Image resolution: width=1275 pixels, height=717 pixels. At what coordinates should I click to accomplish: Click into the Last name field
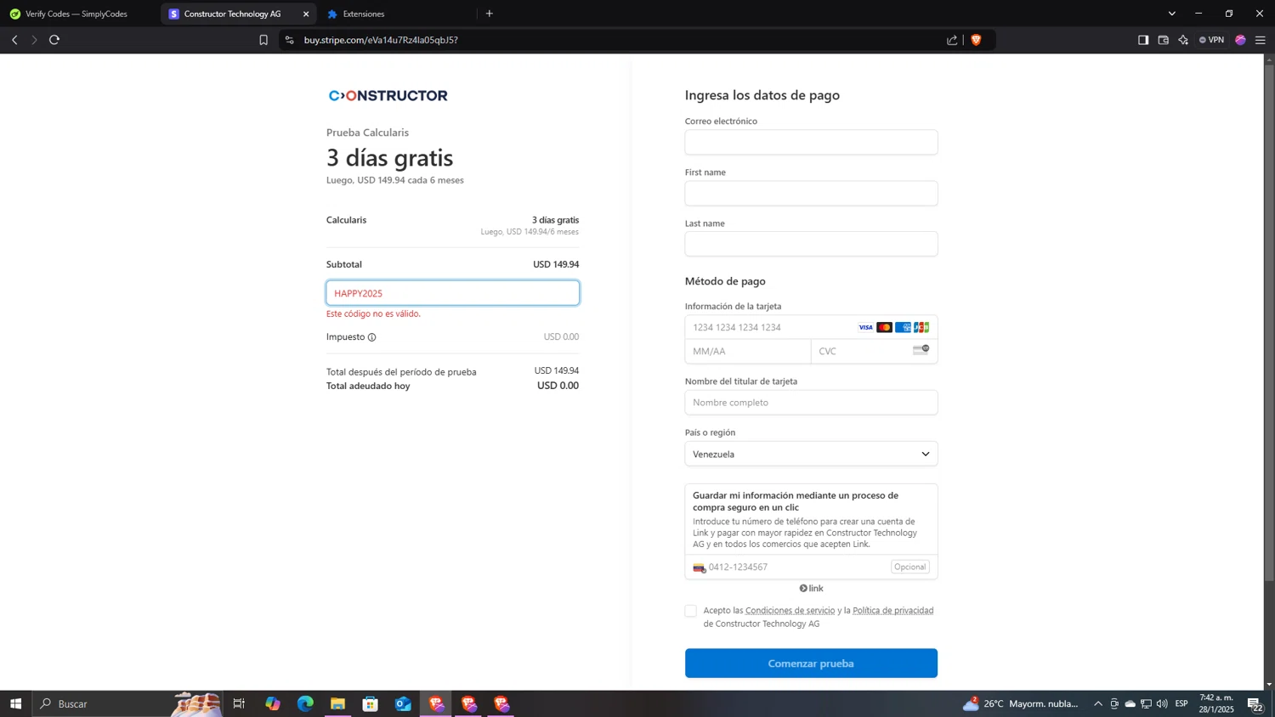pyautogui.click(x=811, y=244)
